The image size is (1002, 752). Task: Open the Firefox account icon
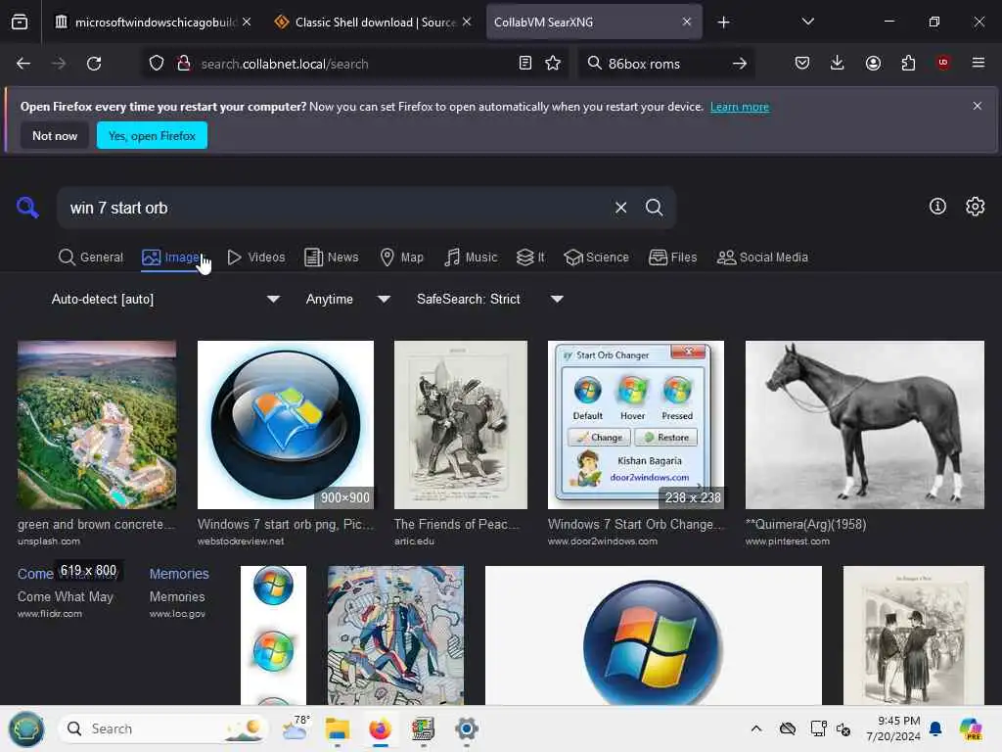[873, 63]
